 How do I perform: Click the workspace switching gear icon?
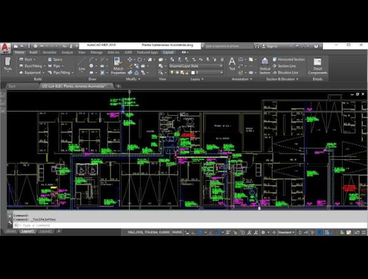(263, 232)
